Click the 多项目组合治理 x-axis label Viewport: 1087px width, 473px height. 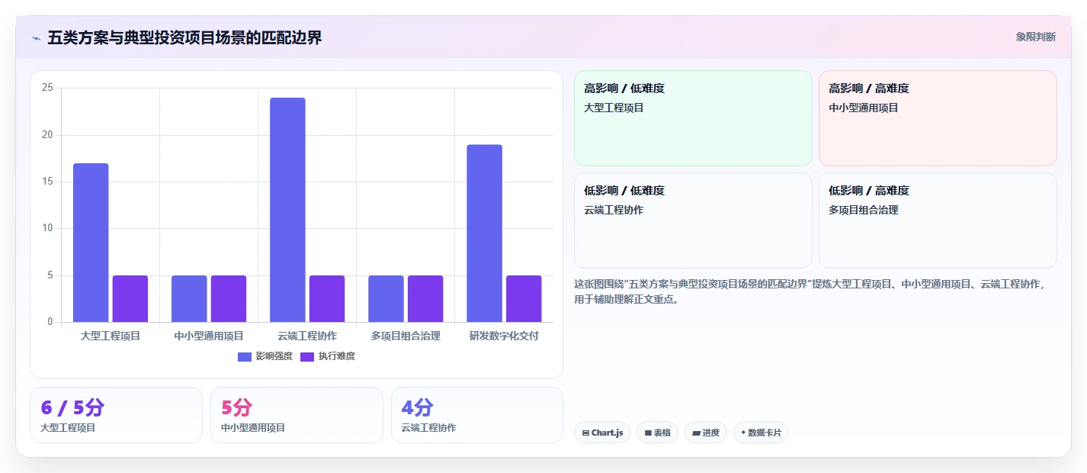point(406,336)
